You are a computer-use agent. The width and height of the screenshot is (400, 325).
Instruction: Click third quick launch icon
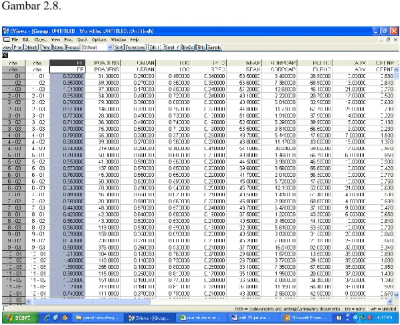(x=65, y=318)
